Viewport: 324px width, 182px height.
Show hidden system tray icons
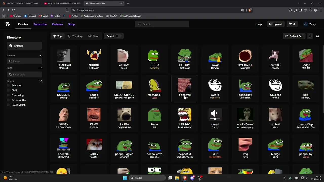click(285, 178)
